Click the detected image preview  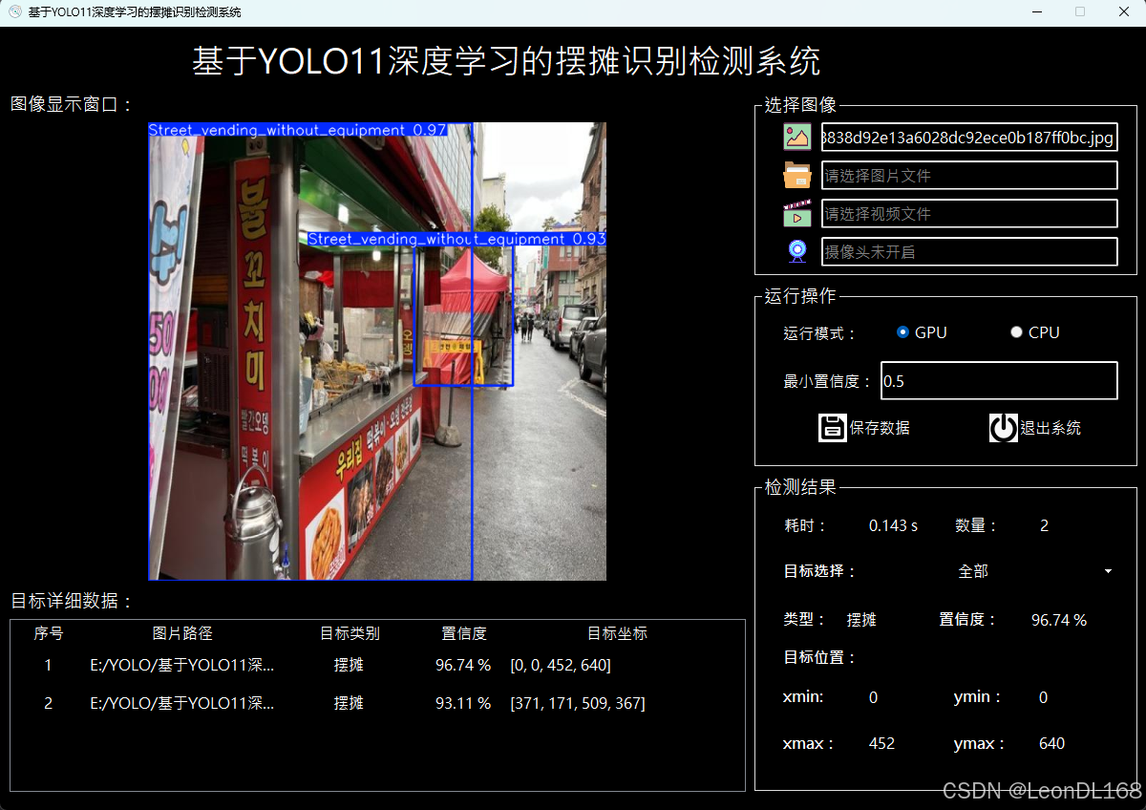377,351
